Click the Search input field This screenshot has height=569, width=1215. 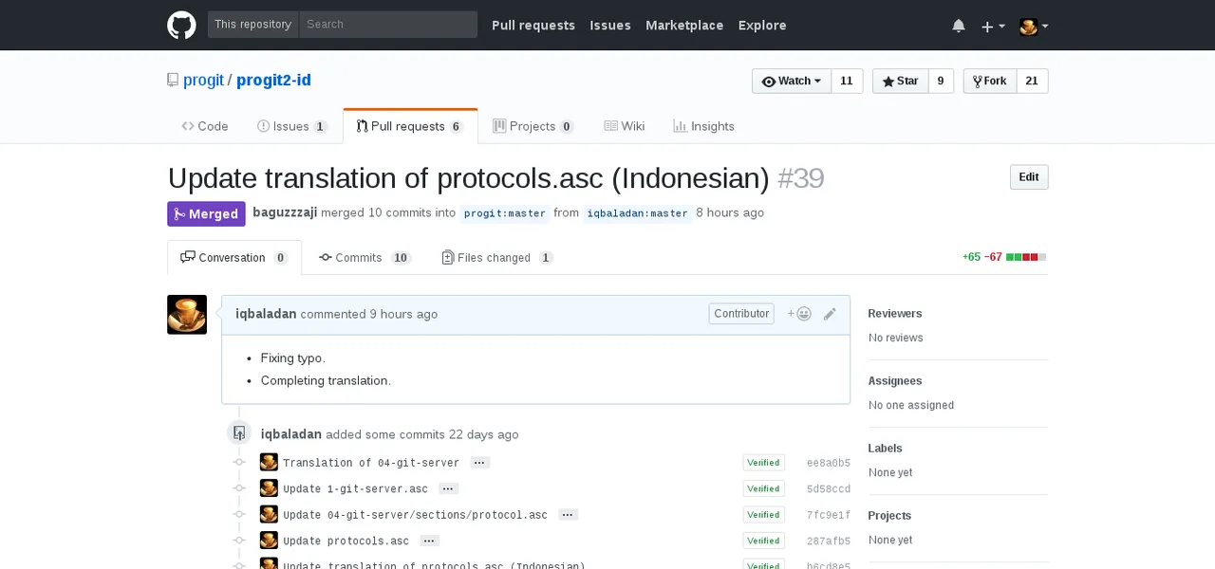[x=388, y=25]
